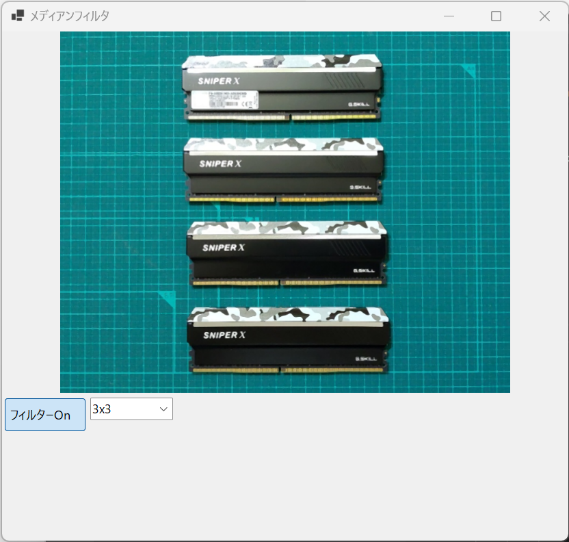
Task: Click the SNIPER X logo on the third RAM module
Action: [x=224, y=248]
